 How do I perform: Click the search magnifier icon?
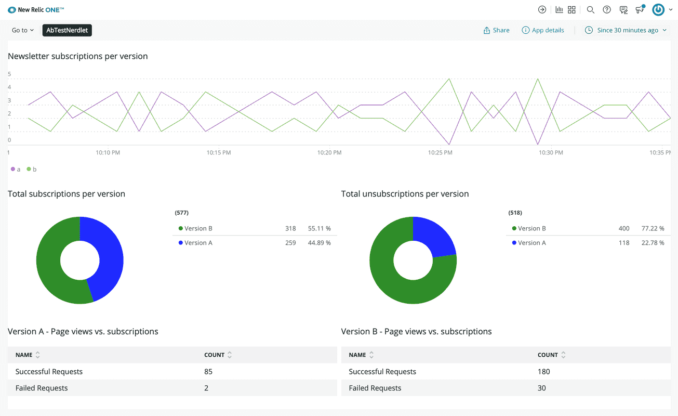(x=590, y=9)
